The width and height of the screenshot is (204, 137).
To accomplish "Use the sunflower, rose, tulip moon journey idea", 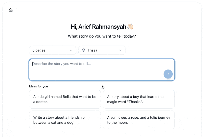I will 139,120.
